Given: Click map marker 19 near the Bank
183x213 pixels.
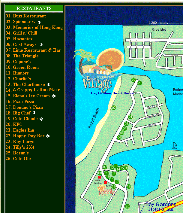Looking at the screenshot, I should pyautogui.click(x=114, y=187).
